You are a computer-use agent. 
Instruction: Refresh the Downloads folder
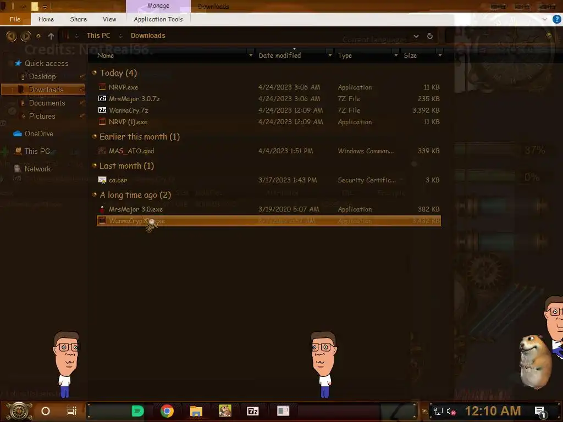coord(430,36)
